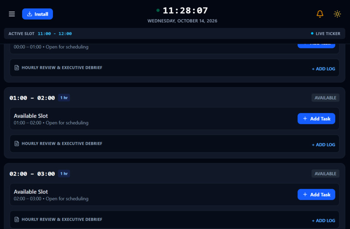This screenshot has width=350, height=229.
Task: Click the document icon in the 01:00 slot debrief
Action: (x=17, y=143)
